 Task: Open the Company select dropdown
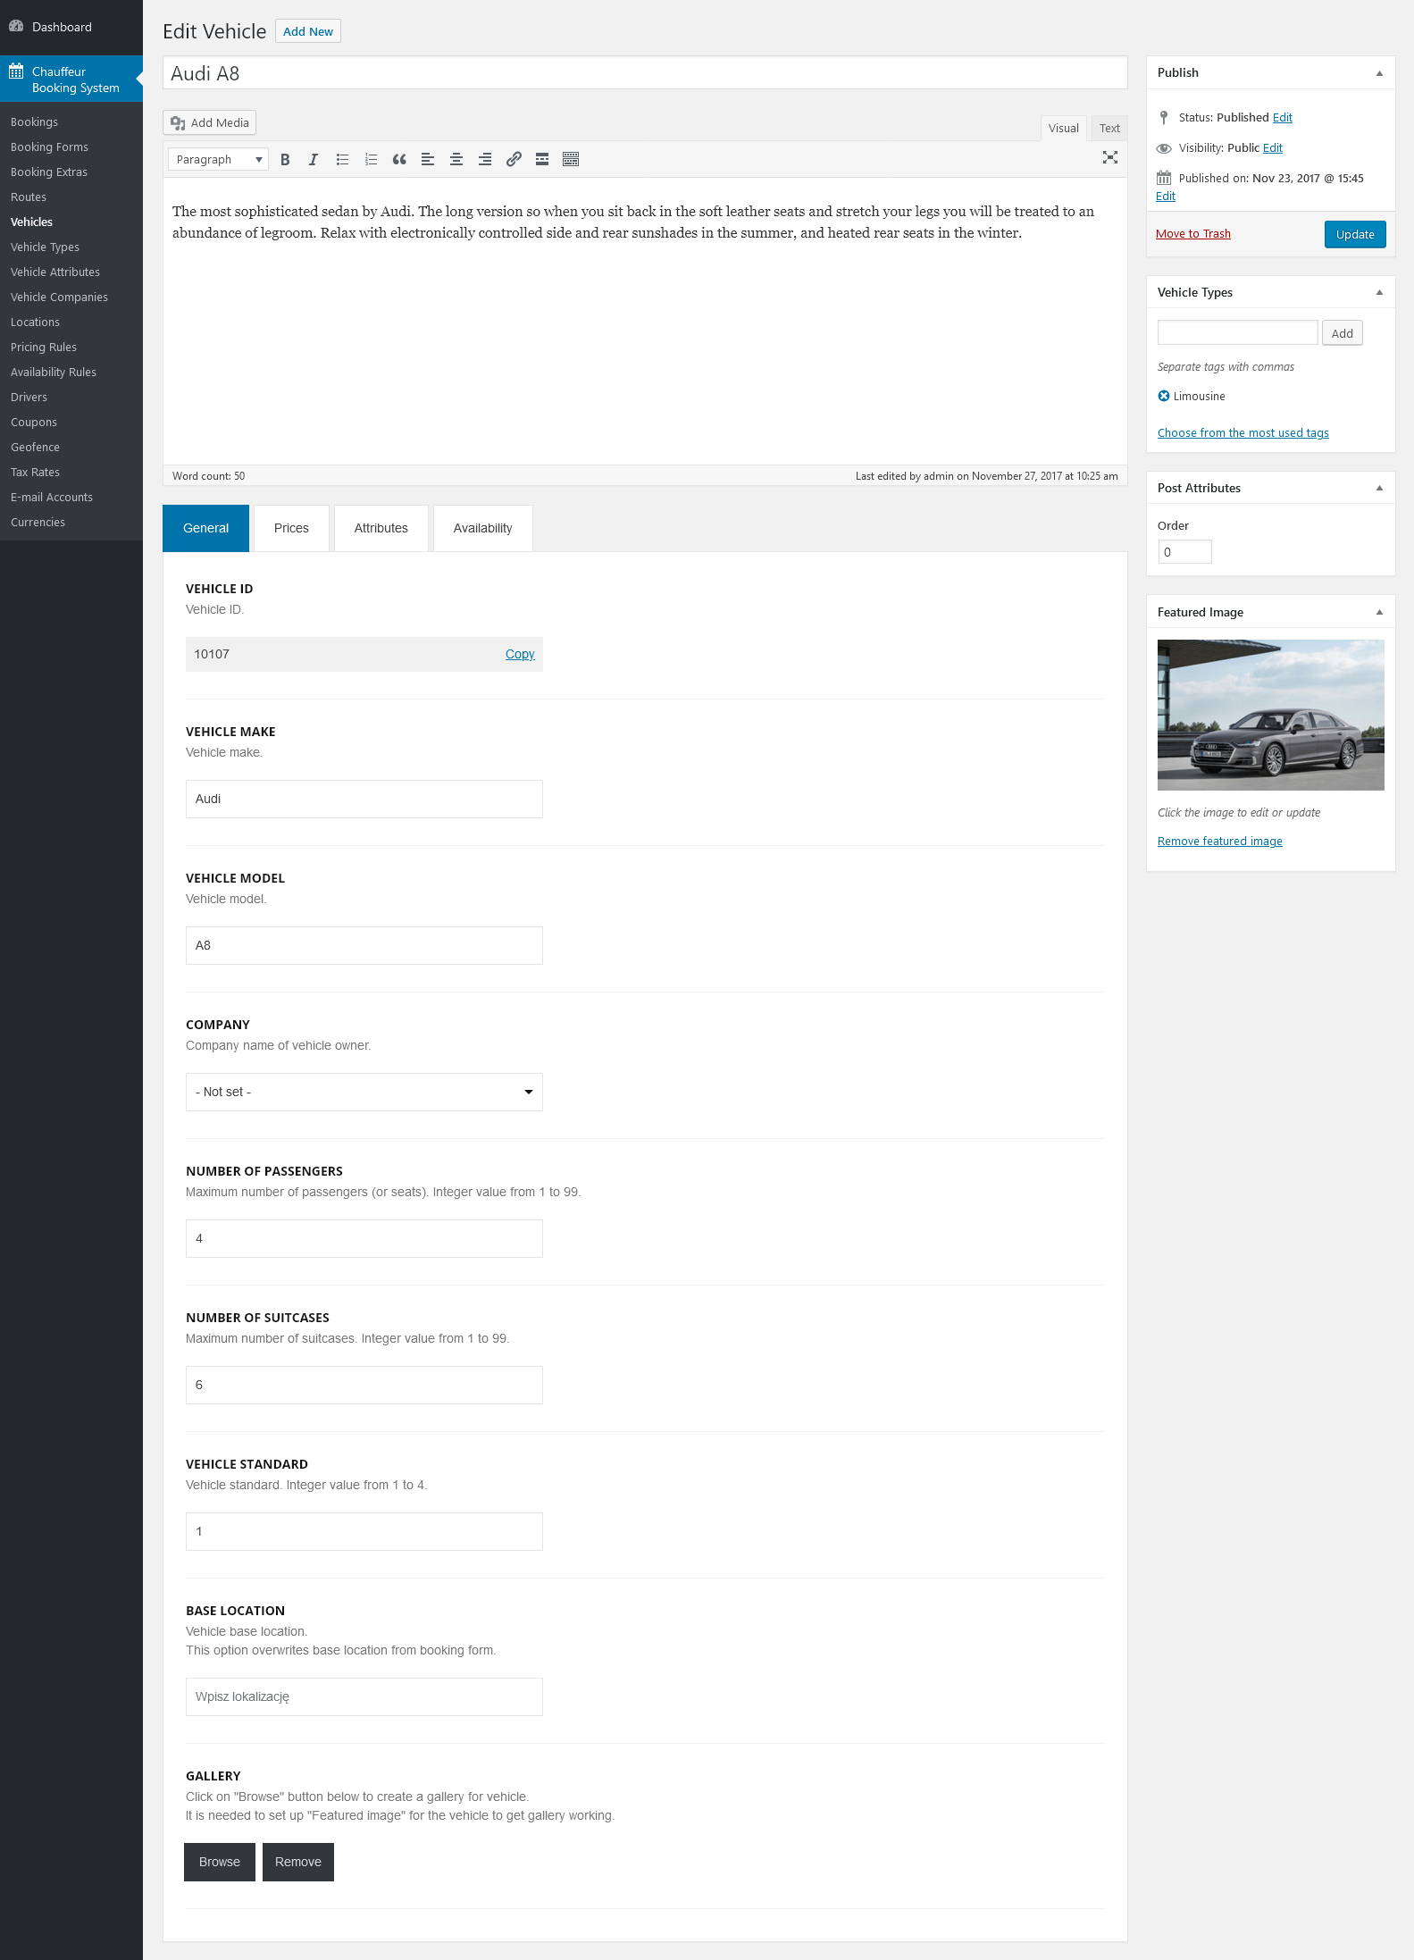click(364, 1092)
